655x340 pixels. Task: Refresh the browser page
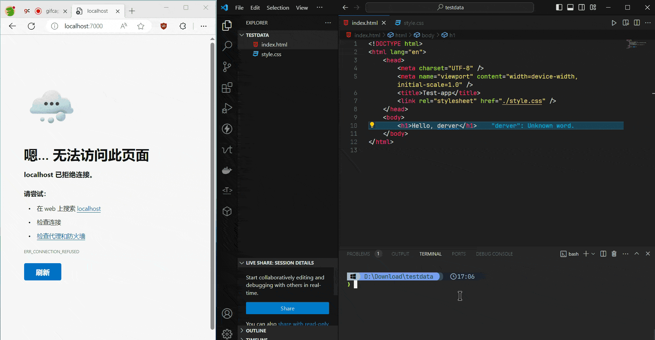(x=31, y=26)
